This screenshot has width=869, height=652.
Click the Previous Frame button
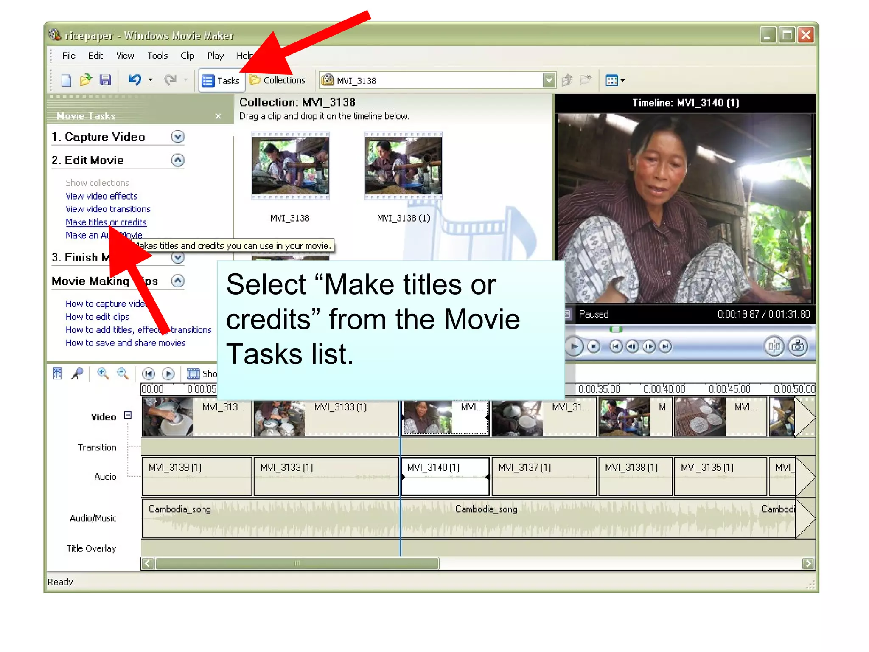pos(632,347)
